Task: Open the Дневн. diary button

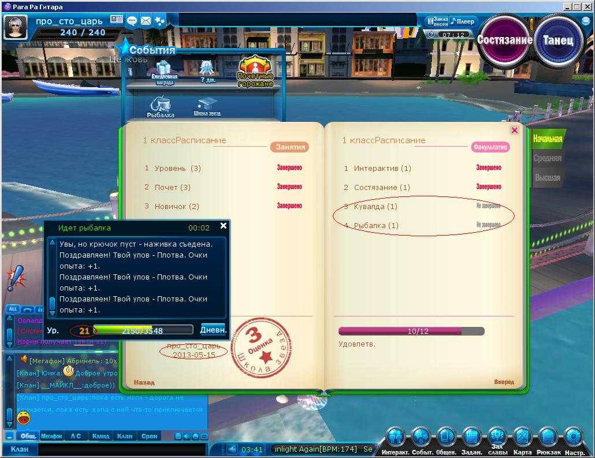Action: coord(213,330)
